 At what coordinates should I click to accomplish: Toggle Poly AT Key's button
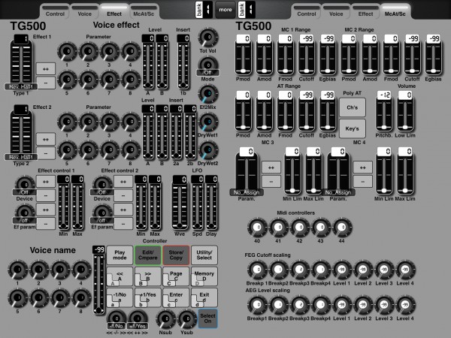pyautogui.click(x=353, y=128)
